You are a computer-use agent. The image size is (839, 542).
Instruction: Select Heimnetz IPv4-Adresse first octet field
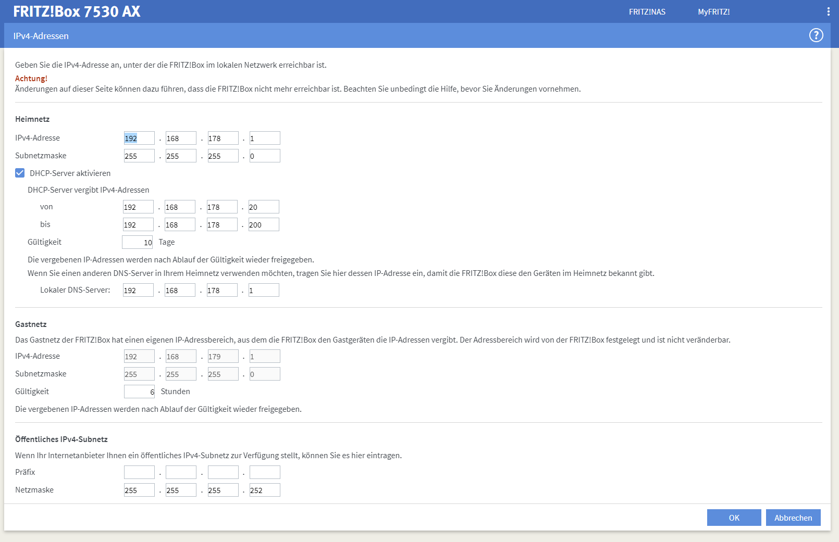click(139, 138)
